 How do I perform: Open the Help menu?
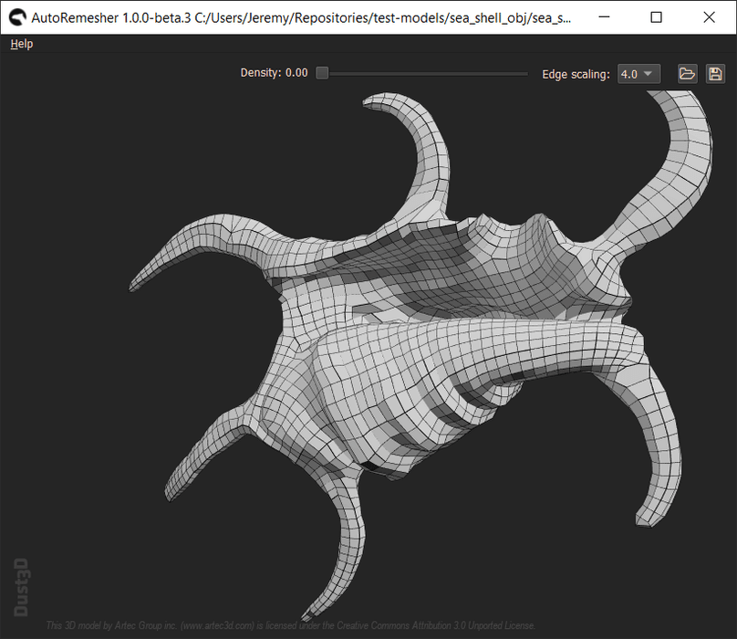(x=21, y=44)
